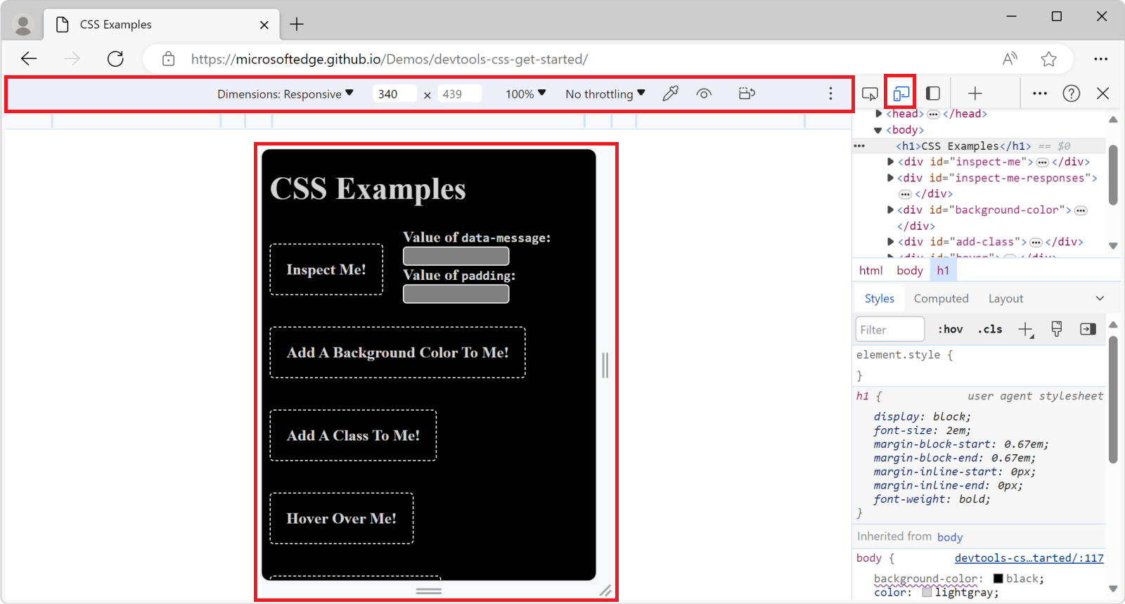Click Add A Background Color To Me! box
This screenshot has width=1125, height=604.
tap(397, 352)
